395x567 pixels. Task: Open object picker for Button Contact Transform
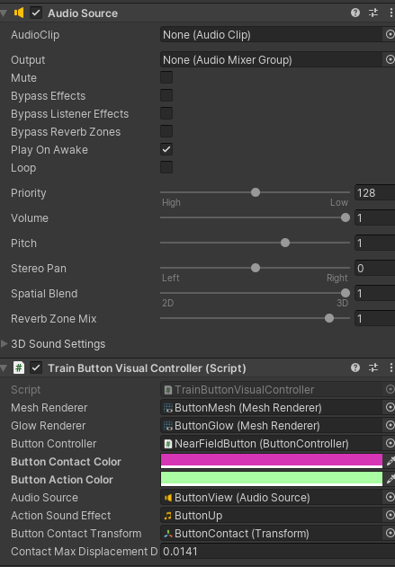pos(390,534)
